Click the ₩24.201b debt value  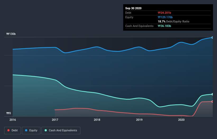coord(164,13)
